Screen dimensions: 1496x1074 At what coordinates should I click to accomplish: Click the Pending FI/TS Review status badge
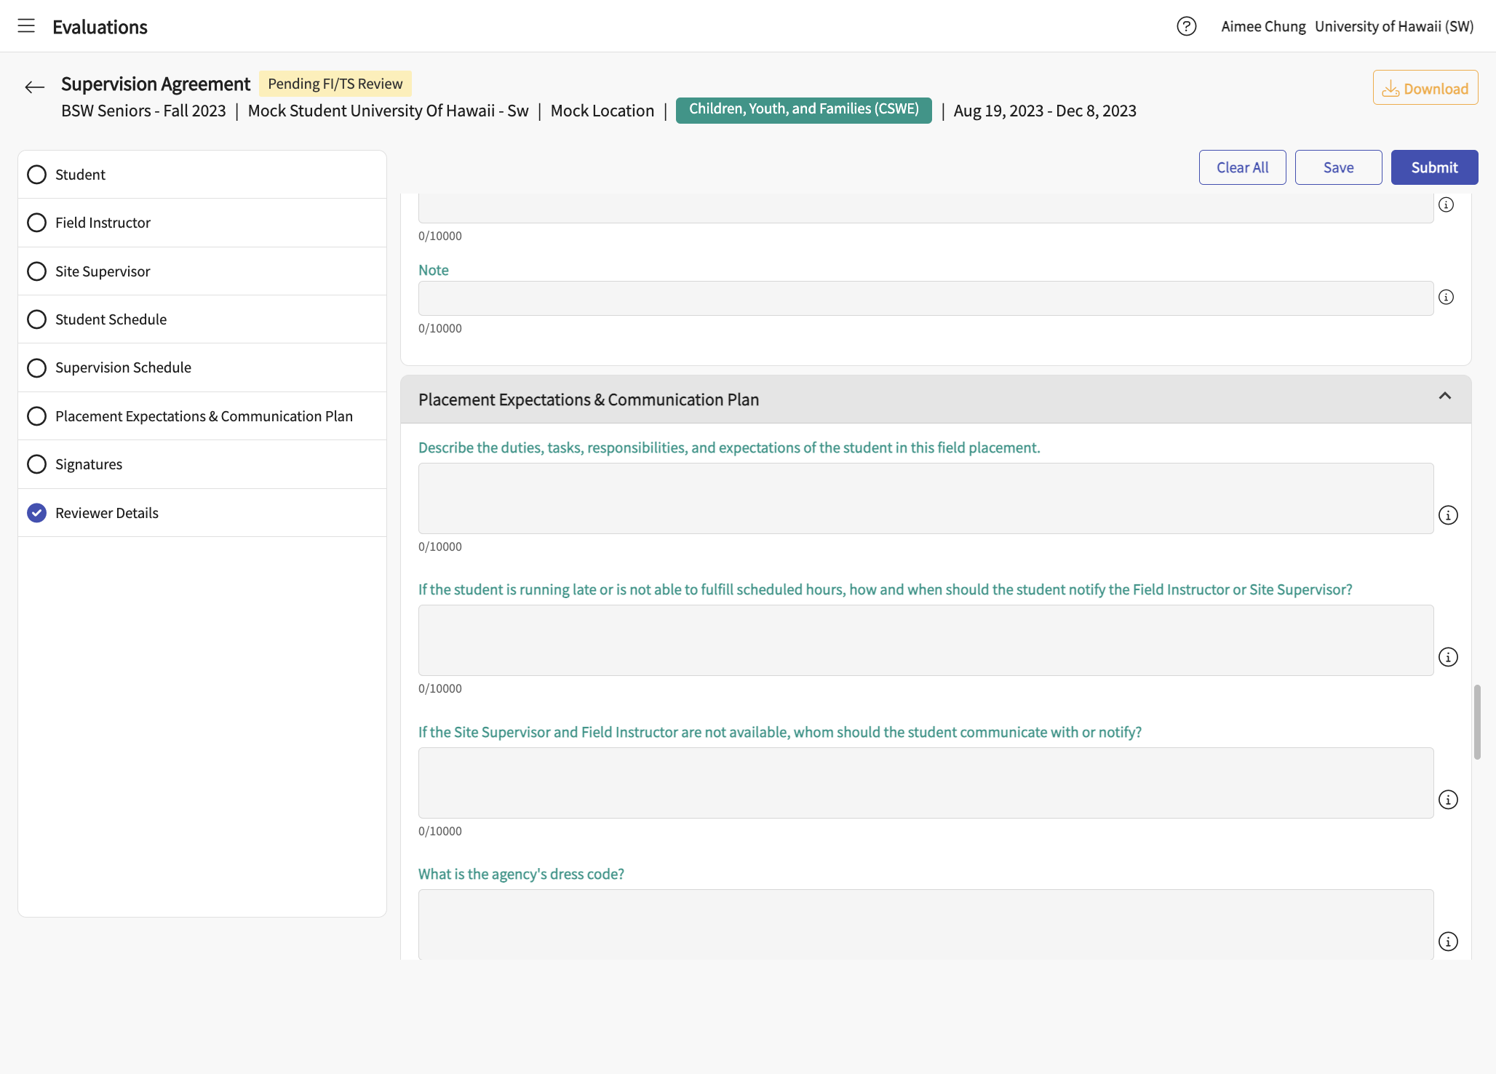(x=335, y=84)
